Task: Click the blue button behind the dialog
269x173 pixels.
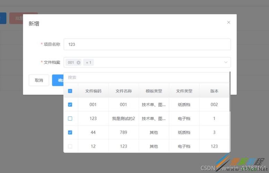Action: [3, 18]
